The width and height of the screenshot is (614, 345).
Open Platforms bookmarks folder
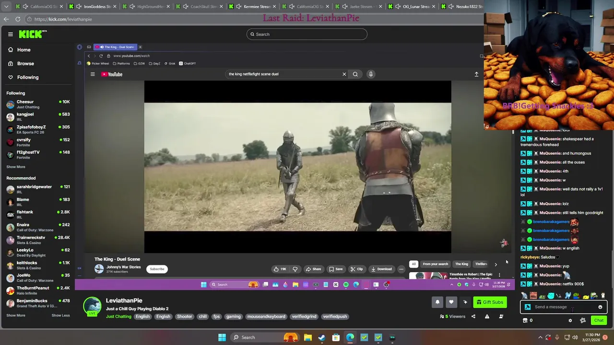click(121, 63)
